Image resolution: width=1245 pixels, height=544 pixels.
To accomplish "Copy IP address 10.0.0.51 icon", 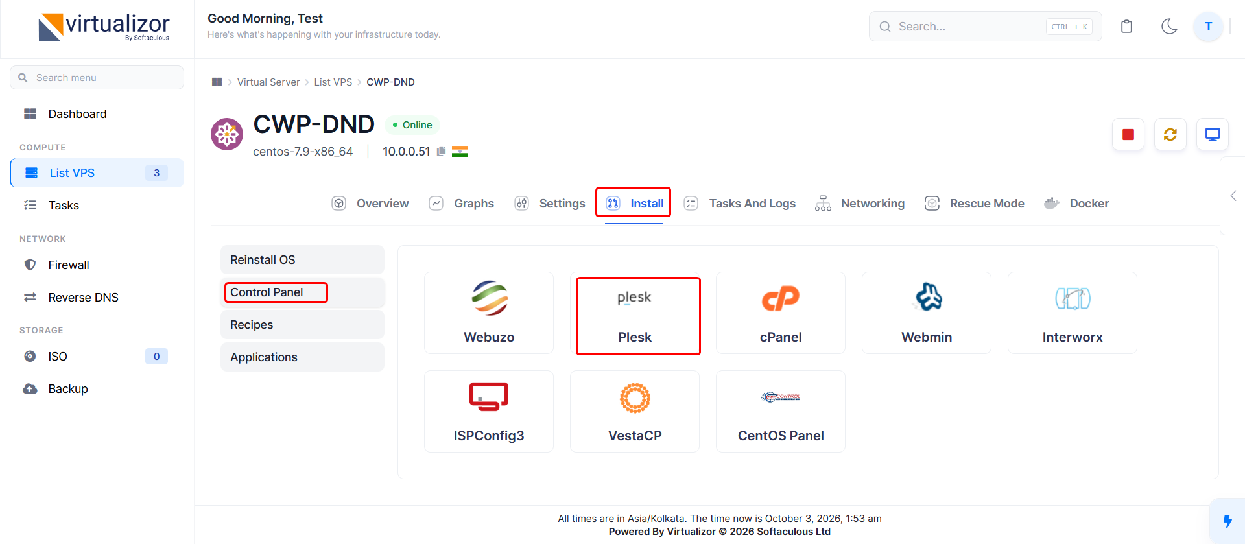I will (x=441, y=151).
